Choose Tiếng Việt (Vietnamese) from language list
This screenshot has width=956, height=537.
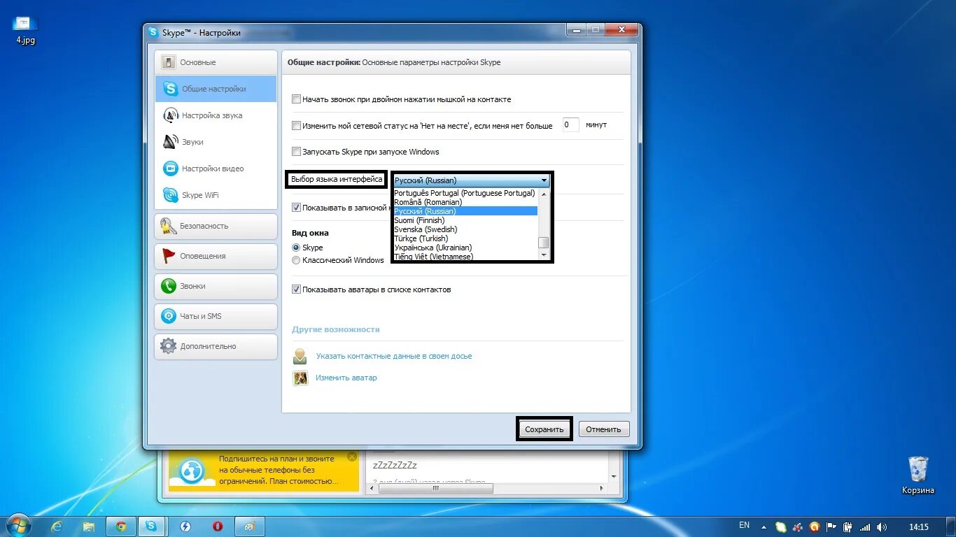point(465,257)
